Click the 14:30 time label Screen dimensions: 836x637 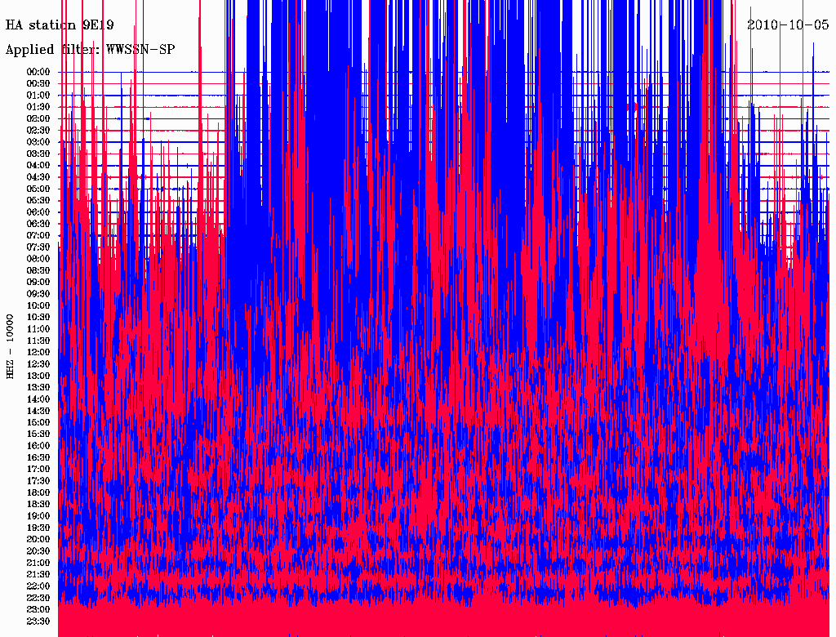click(38, 412)
